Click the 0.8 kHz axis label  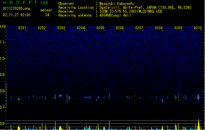click(x=3, y=91)
